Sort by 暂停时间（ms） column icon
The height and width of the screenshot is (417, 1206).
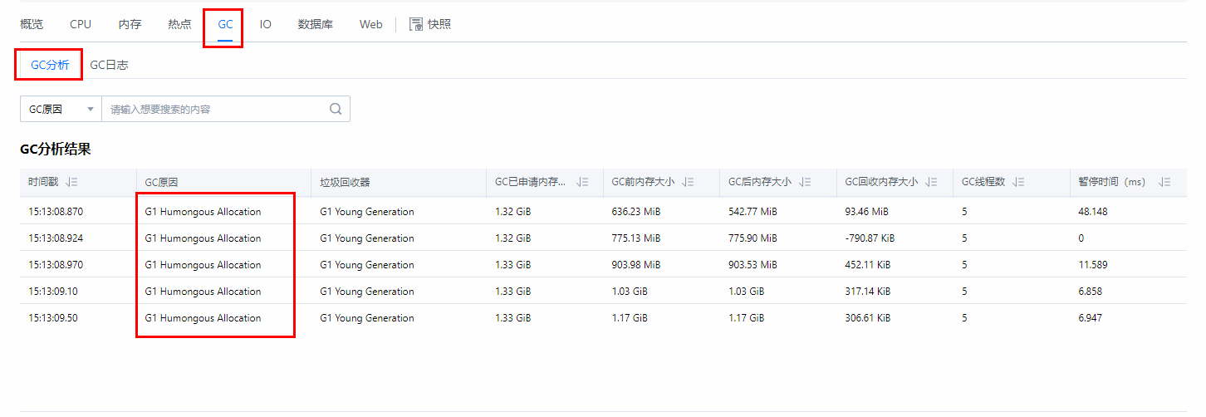click(1164, 183)
